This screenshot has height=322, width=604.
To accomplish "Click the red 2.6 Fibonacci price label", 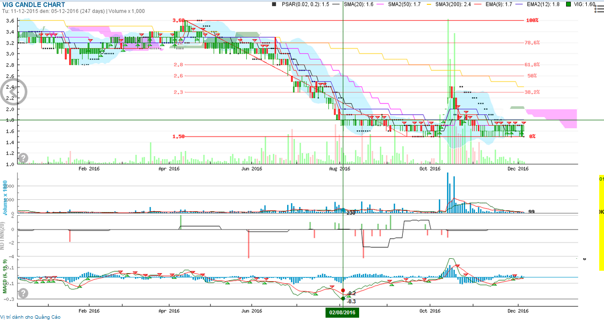I will click(179, 76).
